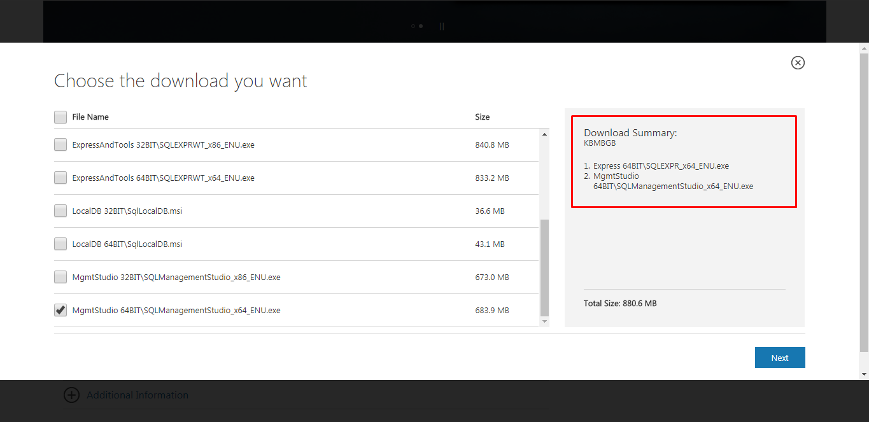This screenshot has width=869, height=422.
Task: Click the 683.9 MB size value
Action: (x=492, y=311)
